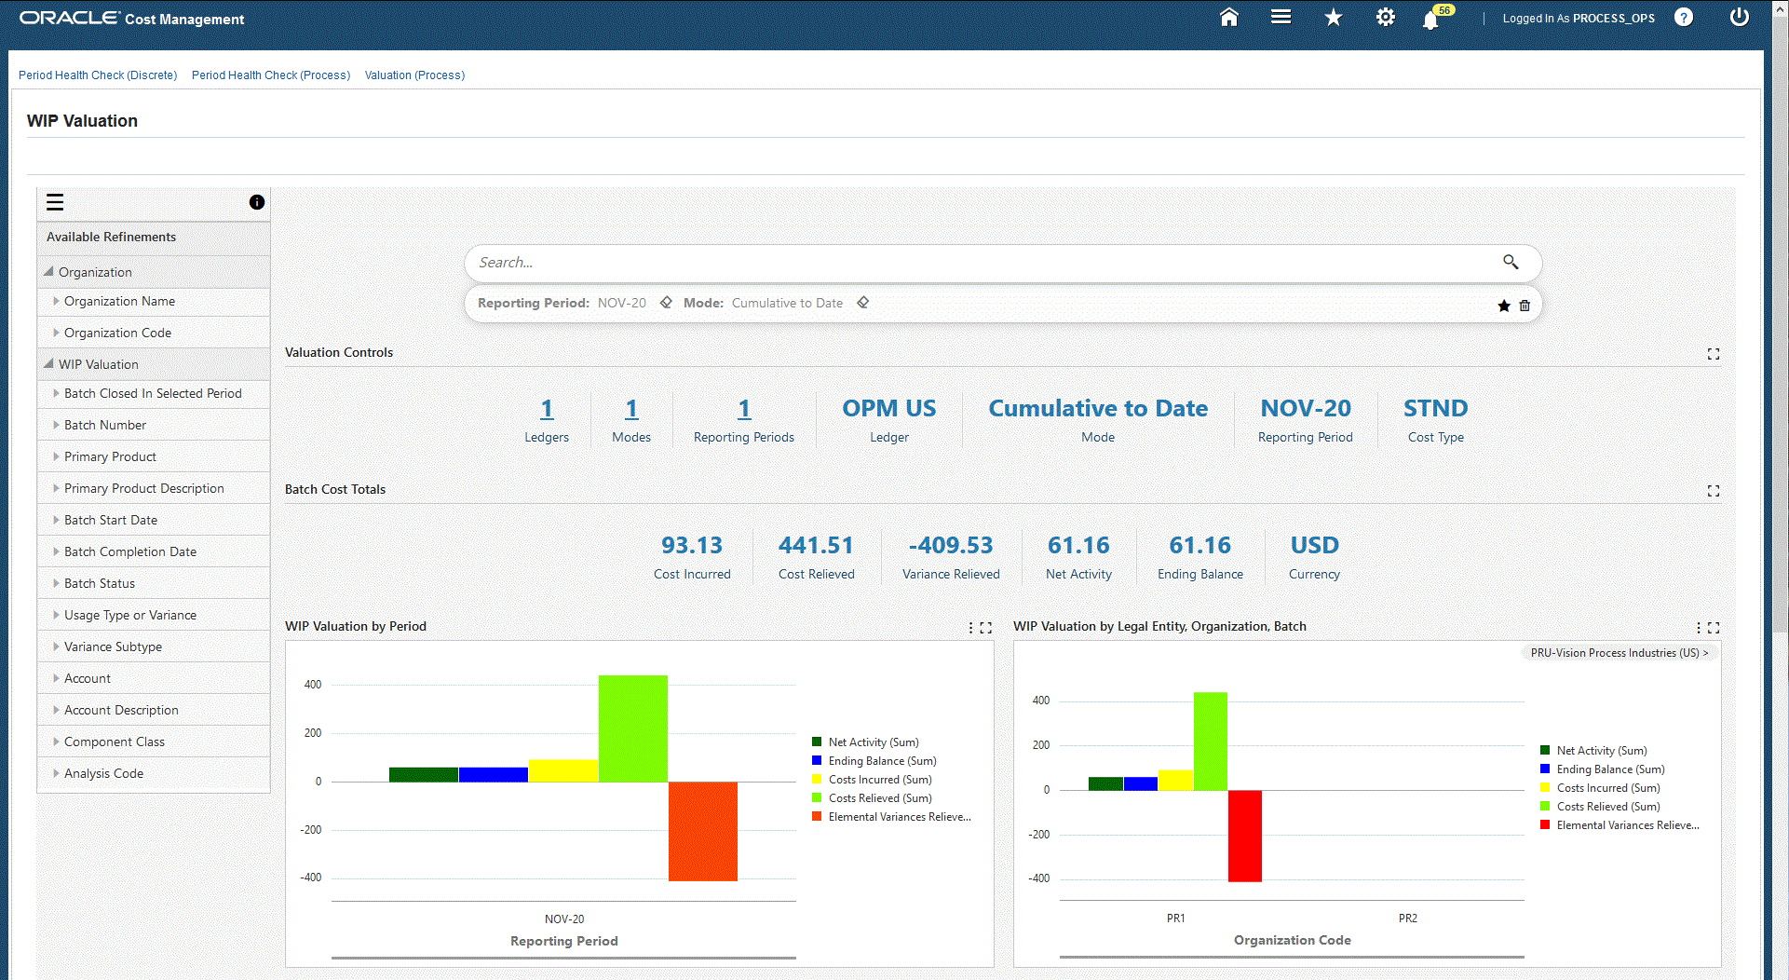Image resolution: width=1789 pixels, height=980 pixels.
Task: Delete filters with the trash icon
Action: coord(1525,306)
